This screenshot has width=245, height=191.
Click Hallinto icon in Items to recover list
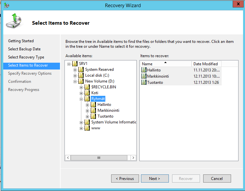(144, 70)
